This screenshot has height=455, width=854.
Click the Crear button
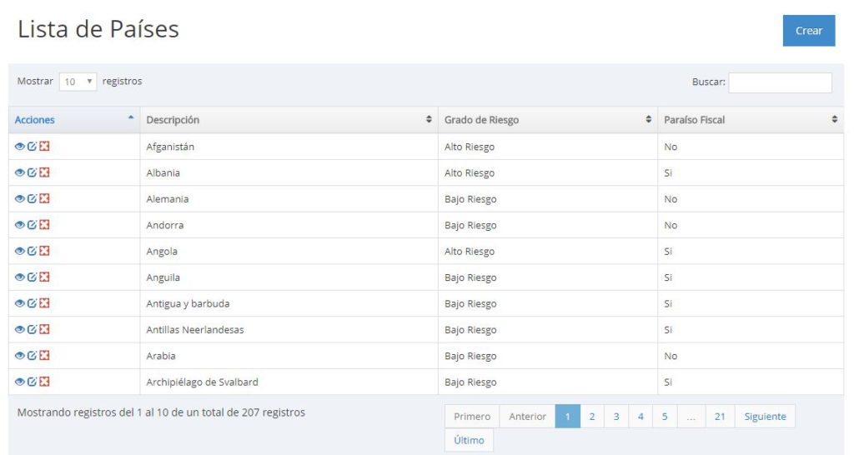coord(809,31)
